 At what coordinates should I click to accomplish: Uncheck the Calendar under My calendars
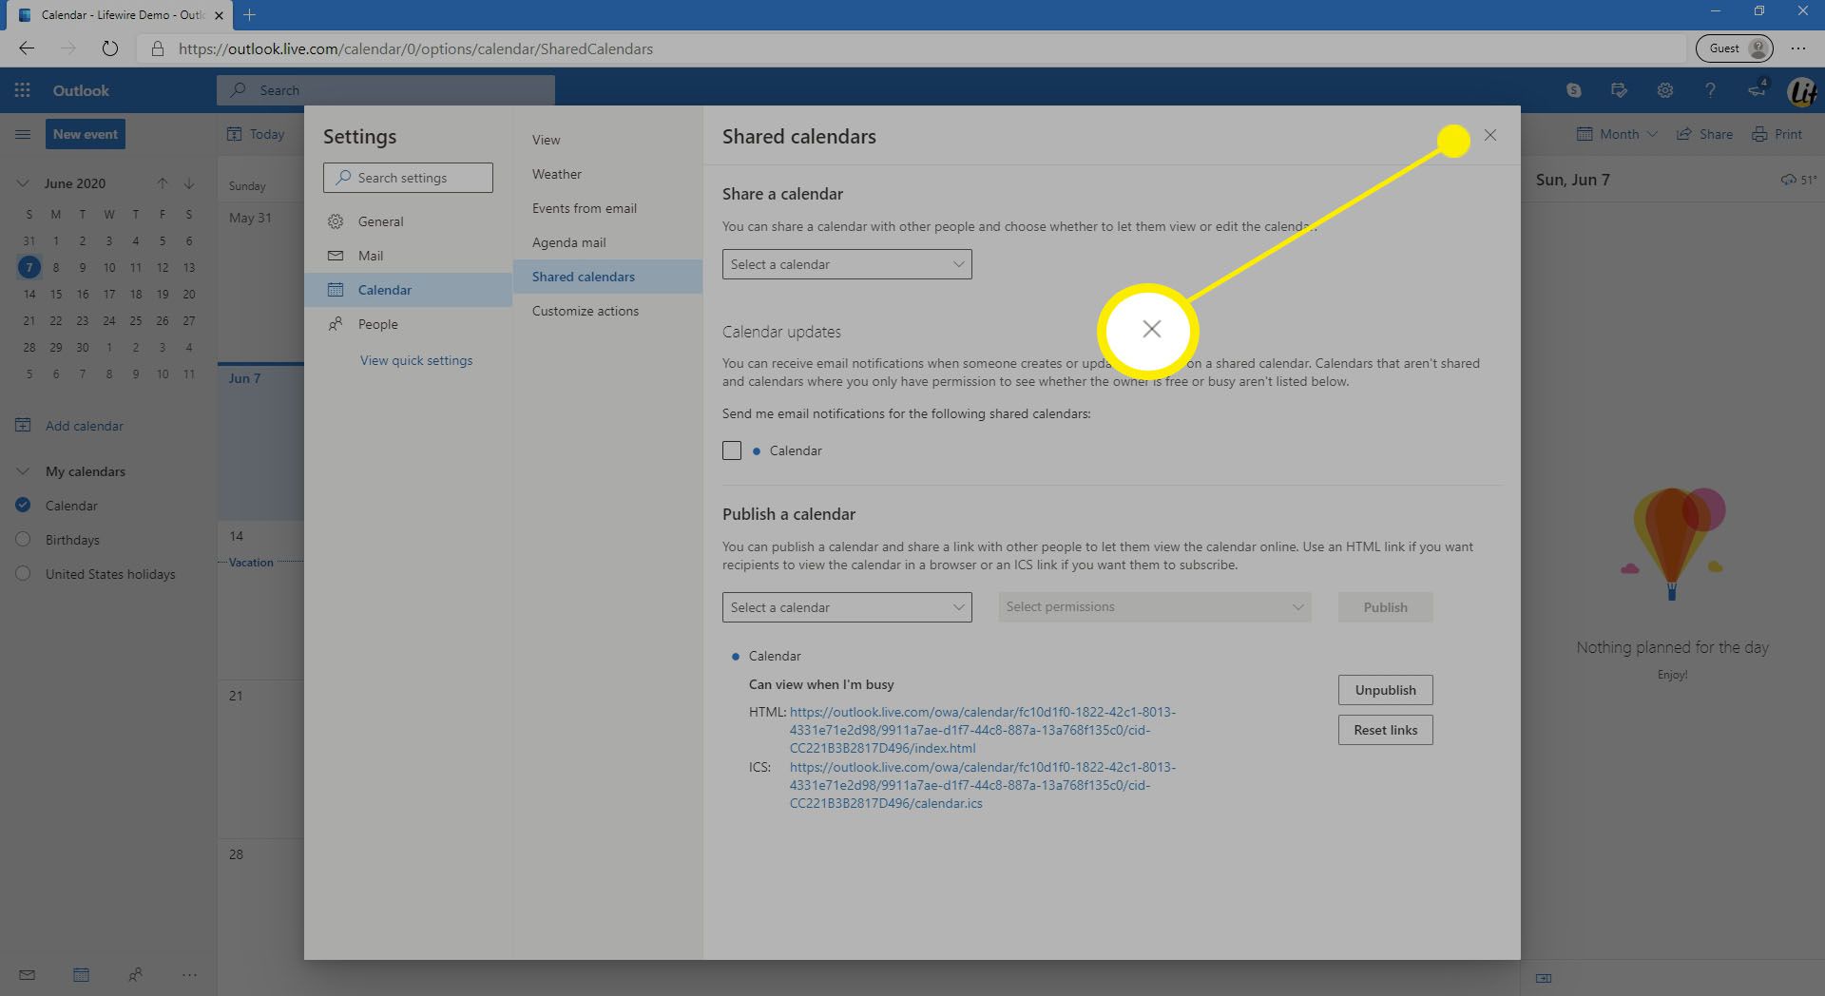24,506
